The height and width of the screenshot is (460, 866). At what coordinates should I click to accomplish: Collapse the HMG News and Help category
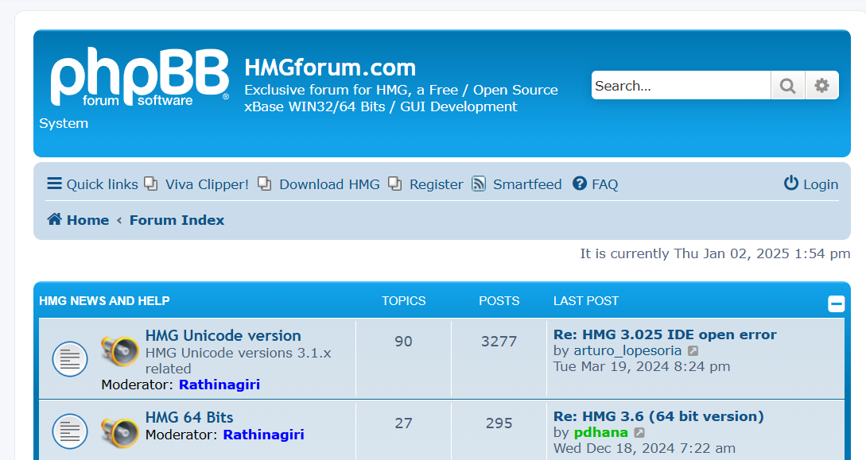pos(836,304)
